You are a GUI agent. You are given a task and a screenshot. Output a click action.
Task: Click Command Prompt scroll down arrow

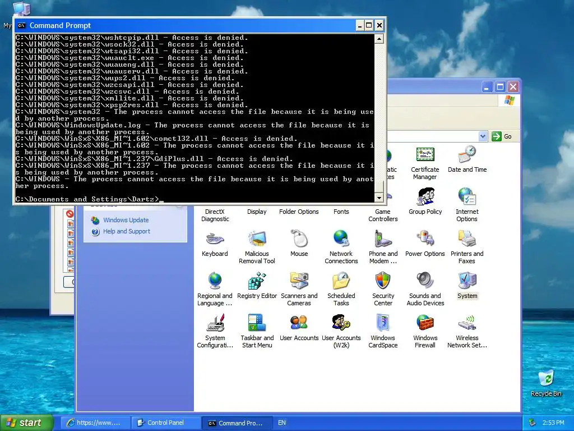click(379, 198)
